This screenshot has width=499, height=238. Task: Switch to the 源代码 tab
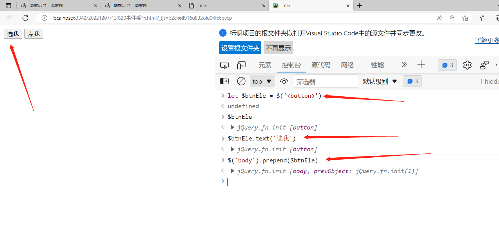pos(321,65)
